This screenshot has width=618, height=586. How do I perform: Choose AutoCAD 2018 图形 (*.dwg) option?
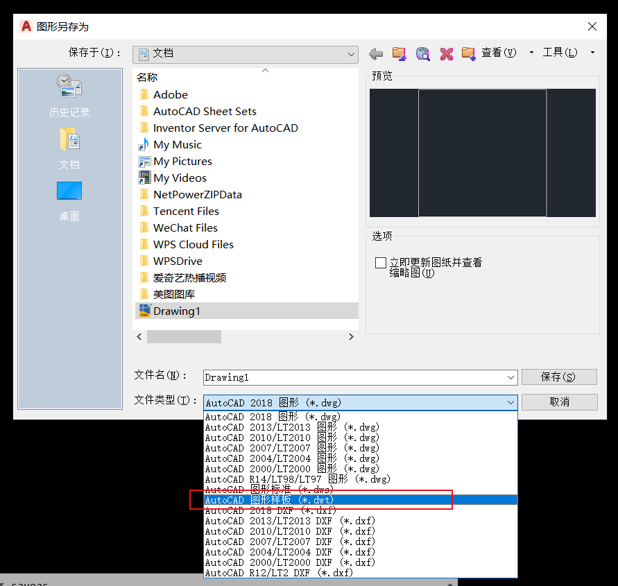360,417
